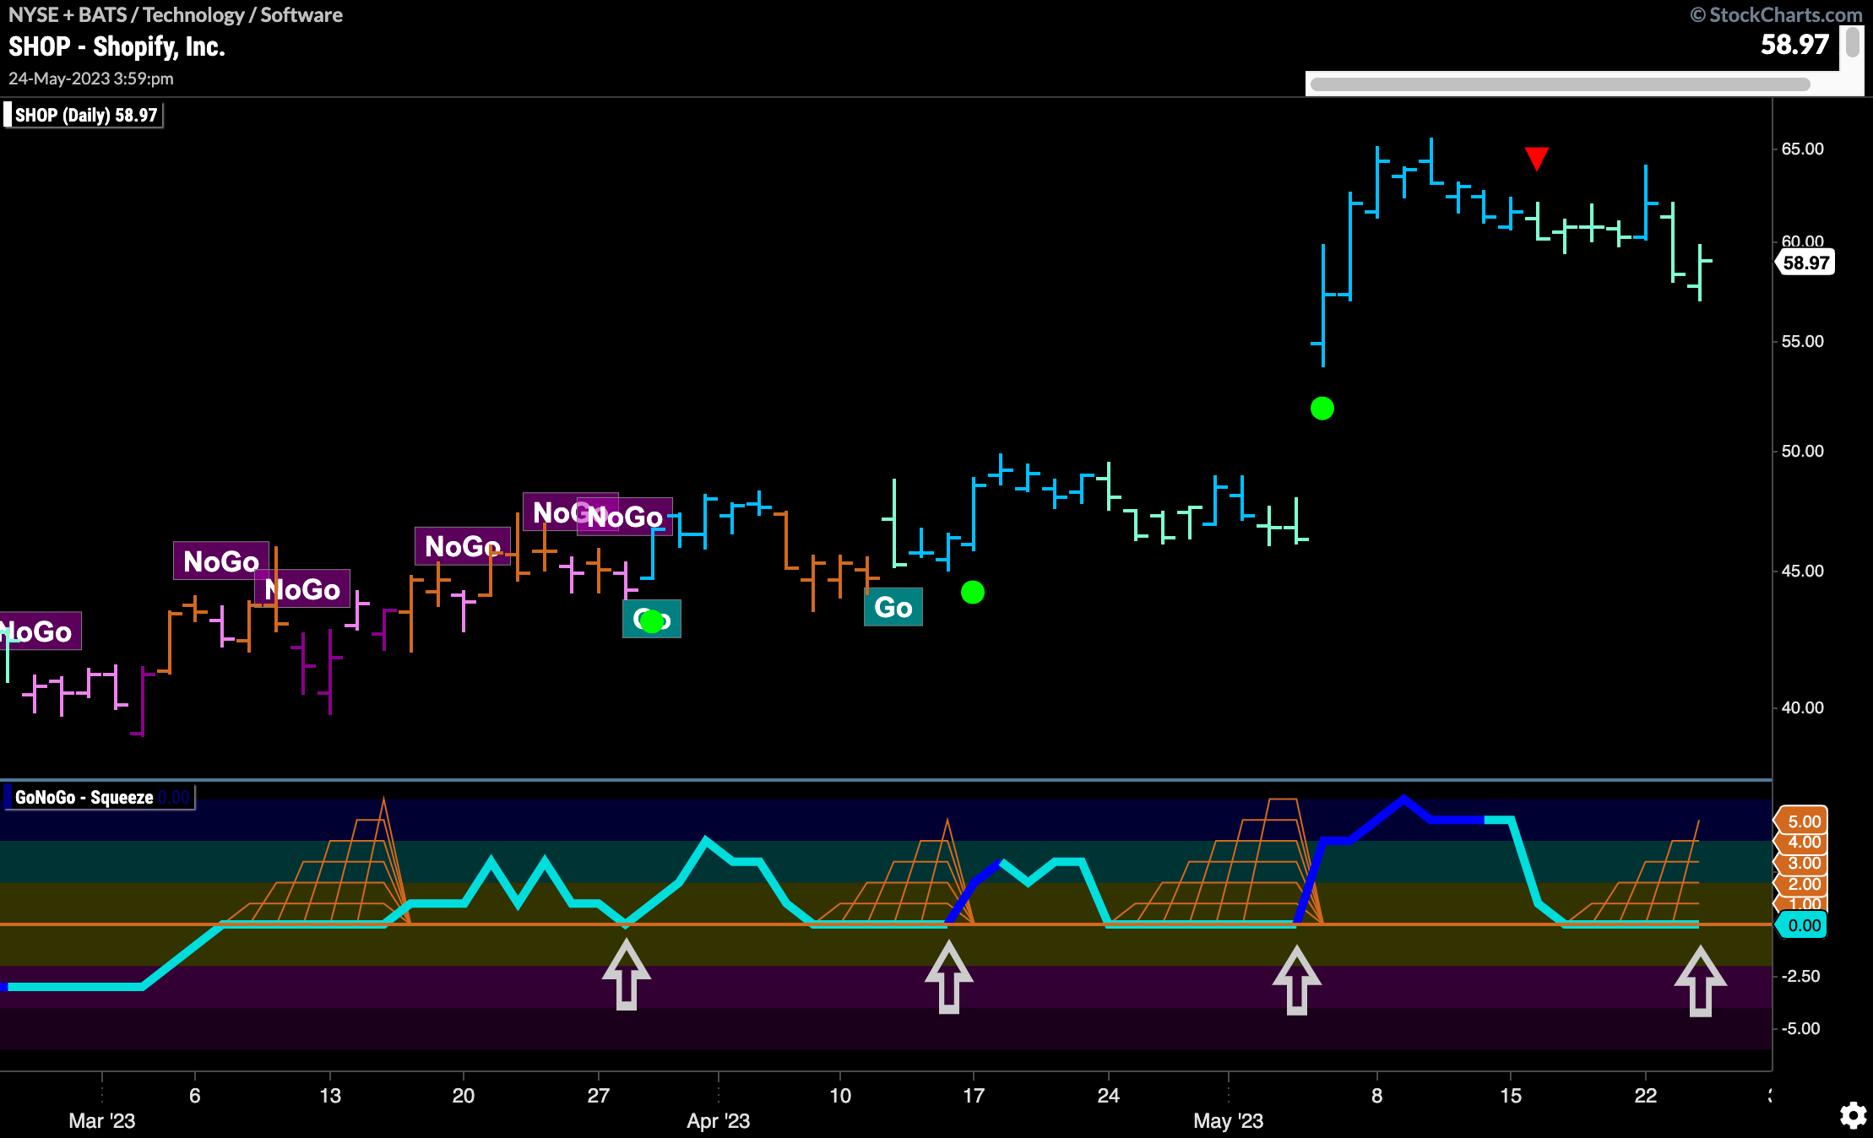Click the 65.00 price axis label
1873x1138 pixels.
pyautogui.click(x=1802, y=149)
